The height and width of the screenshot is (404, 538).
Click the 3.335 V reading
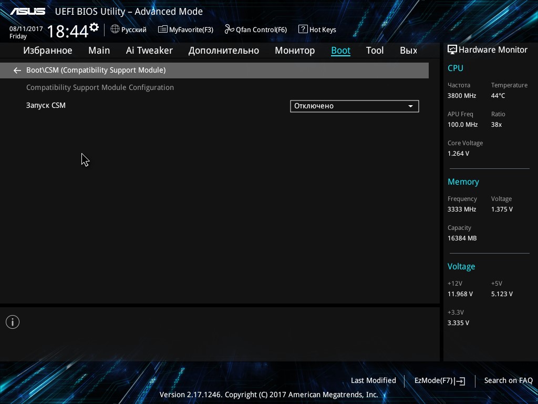click(x=458, y=323)
